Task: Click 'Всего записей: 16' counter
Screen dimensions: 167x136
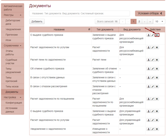Action: pyautogui.click(x=107, y=21)
